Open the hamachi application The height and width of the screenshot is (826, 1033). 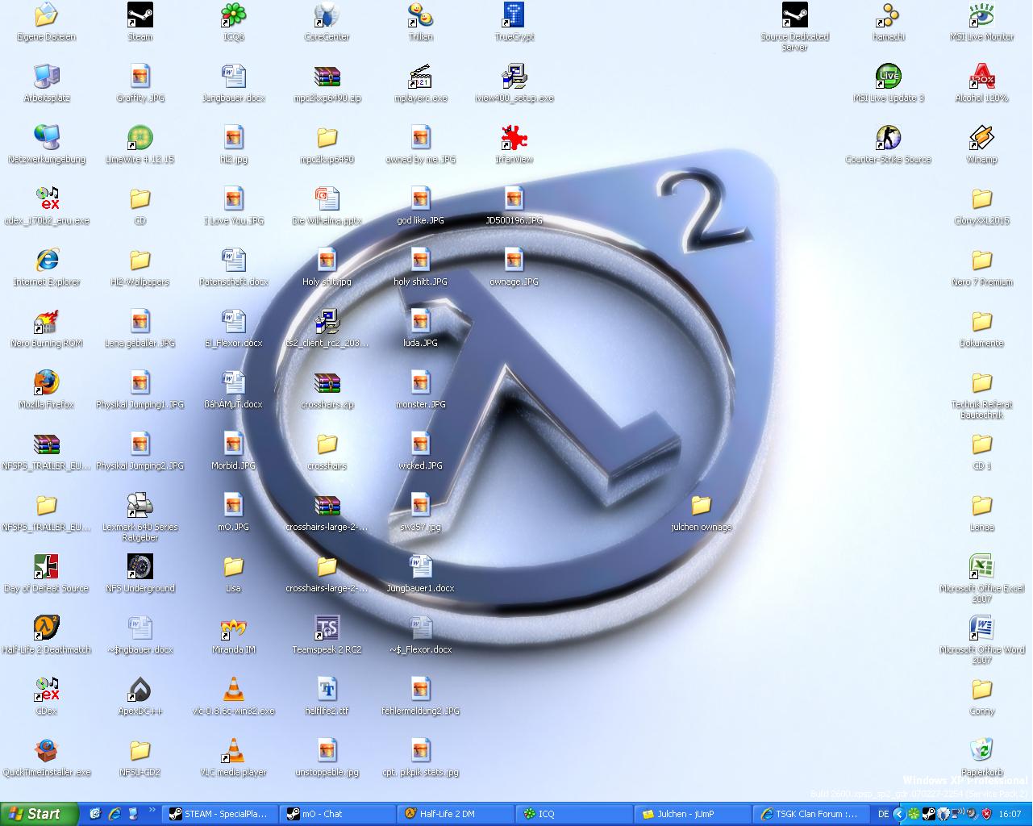point(888,15)
